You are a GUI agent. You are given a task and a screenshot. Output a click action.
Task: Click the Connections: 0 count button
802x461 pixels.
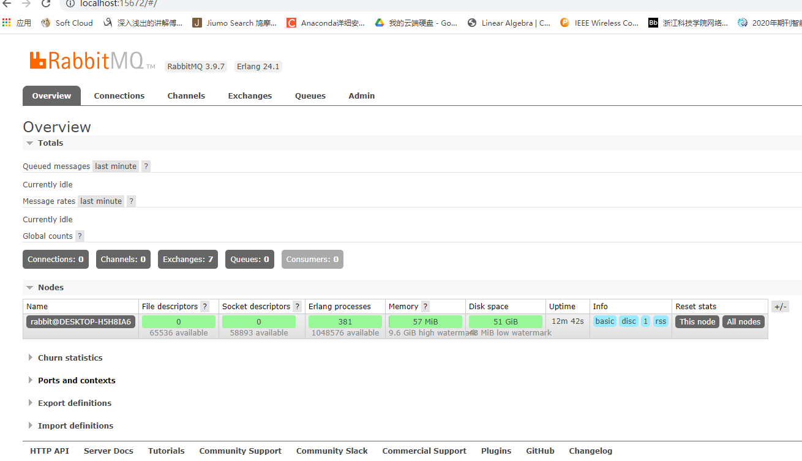tap(56, 259)
